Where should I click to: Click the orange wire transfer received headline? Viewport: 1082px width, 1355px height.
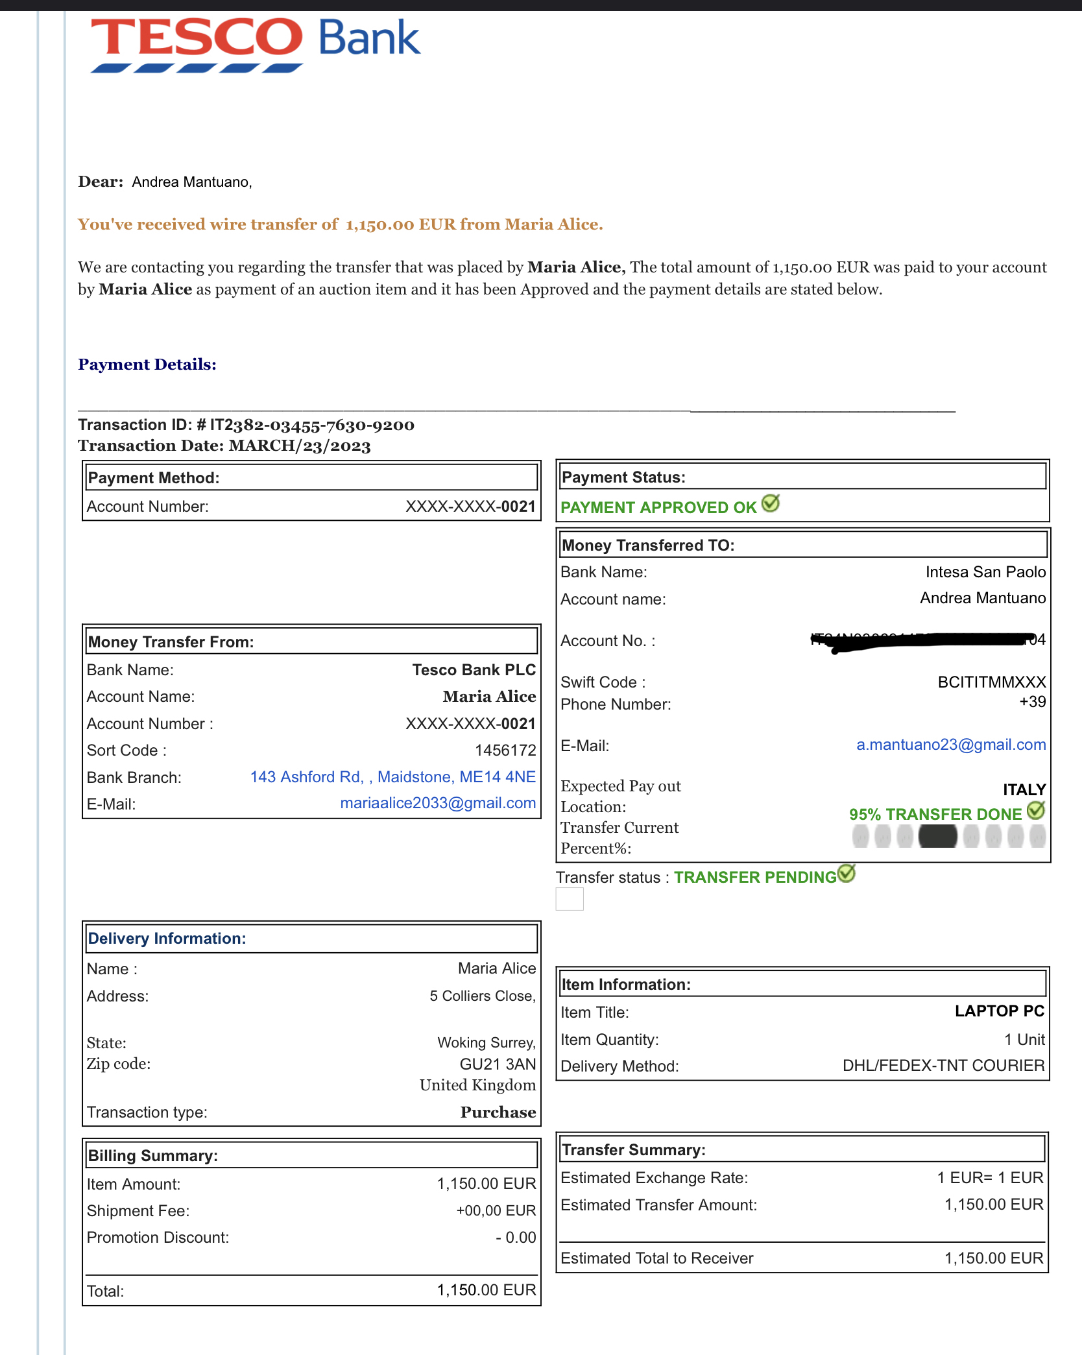(x=341, y=224)
